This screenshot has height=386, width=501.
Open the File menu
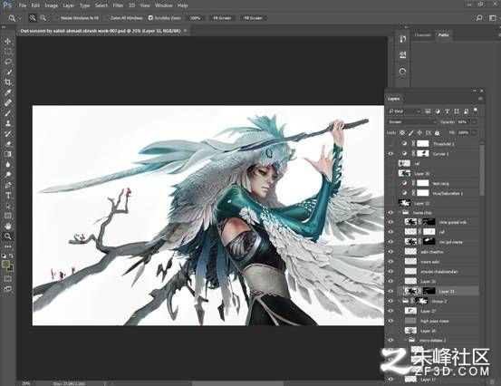pyautogui.click(x=23, y=5)
